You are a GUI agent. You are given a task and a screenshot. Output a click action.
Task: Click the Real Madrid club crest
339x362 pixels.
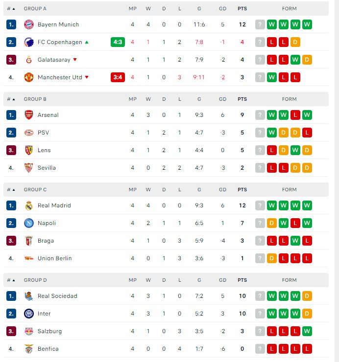pos(28,205)
